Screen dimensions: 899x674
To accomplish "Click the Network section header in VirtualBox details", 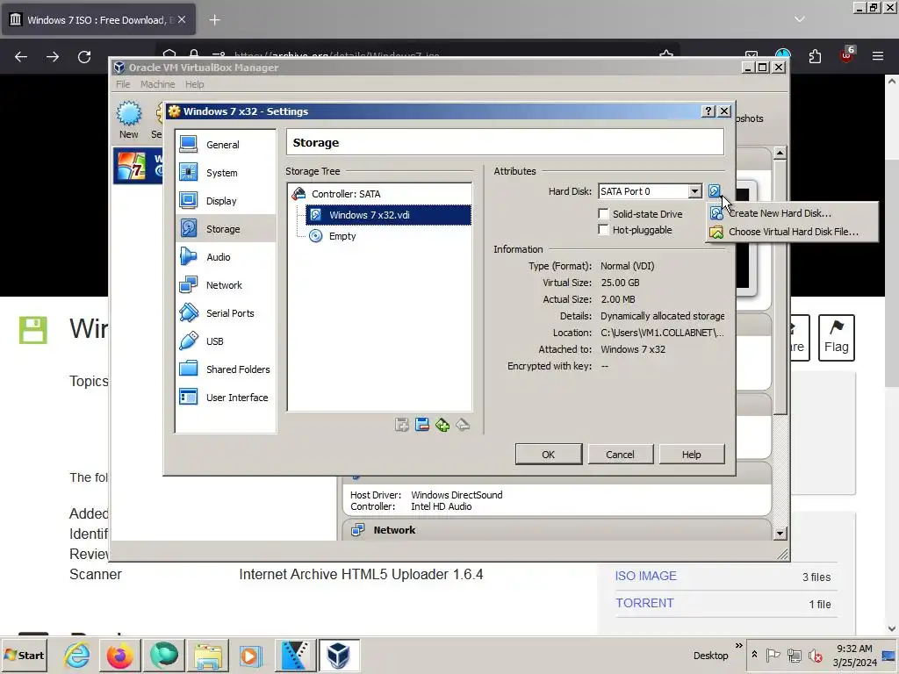I will [556, 529].
